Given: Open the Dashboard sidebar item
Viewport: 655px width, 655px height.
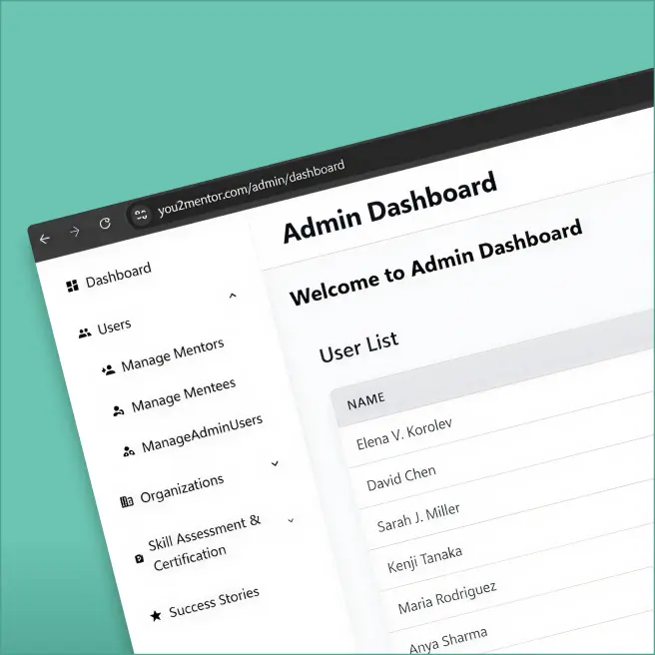Looking at the screenshot, I should pyautogui.click(x=118, y=276).
